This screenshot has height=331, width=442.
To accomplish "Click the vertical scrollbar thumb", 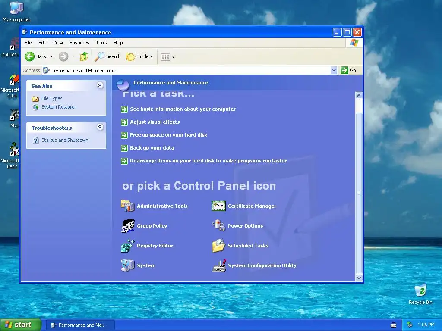I will 359,193.
